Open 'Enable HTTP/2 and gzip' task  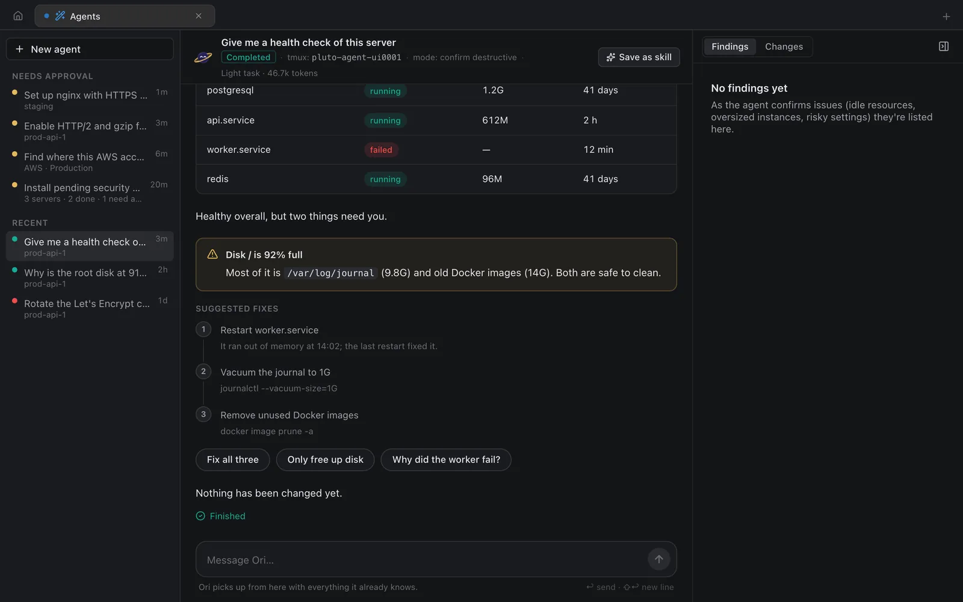click(x=90, y=131)
